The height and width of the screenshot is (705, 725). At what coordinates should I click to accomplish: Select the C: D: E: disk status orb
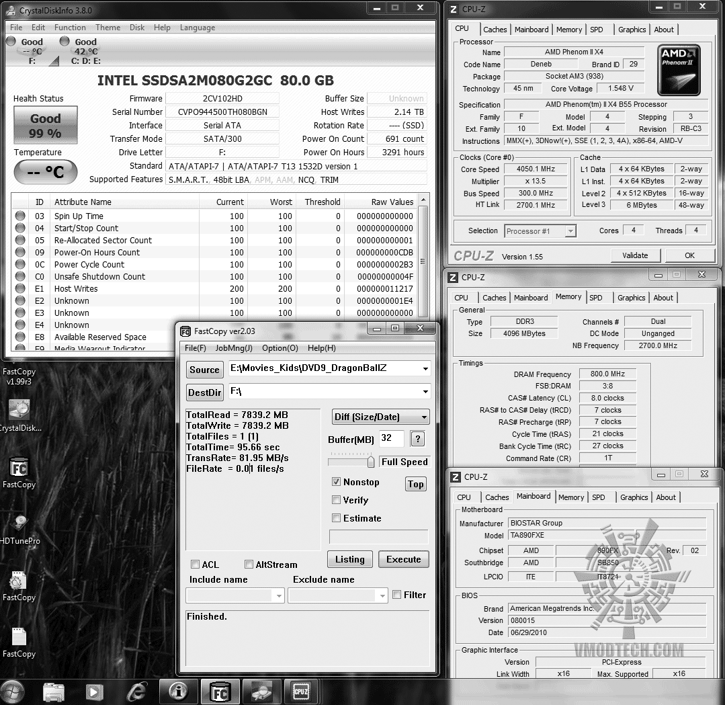[65, 41]
